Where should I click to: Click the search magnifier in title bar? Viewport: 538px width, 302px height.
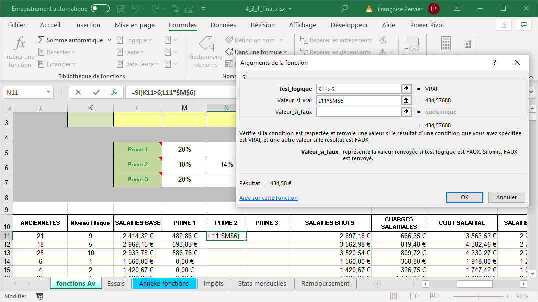pos(344,9)
